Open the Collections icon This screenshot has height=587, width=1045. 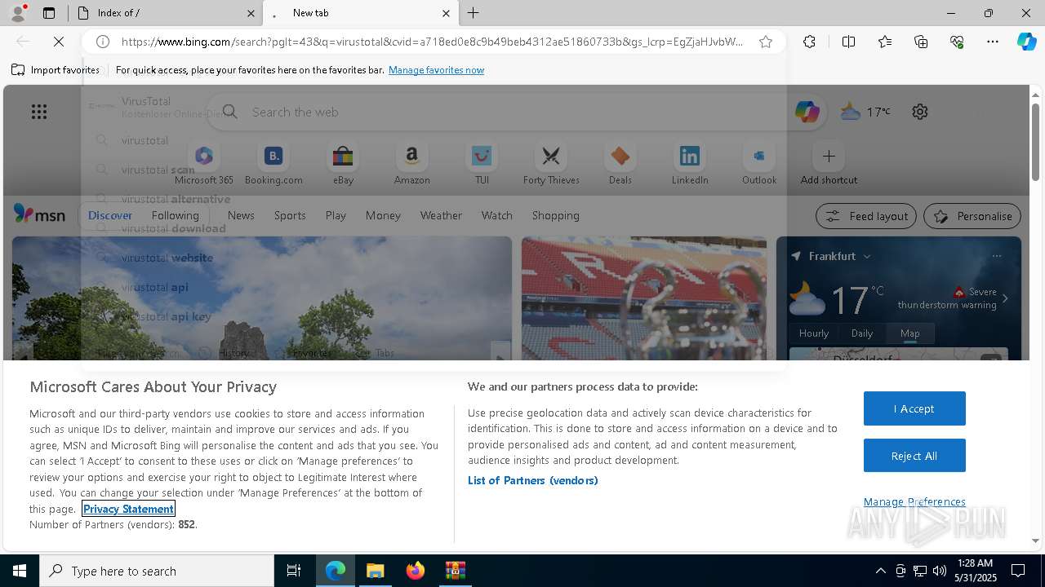click(921, 42)
